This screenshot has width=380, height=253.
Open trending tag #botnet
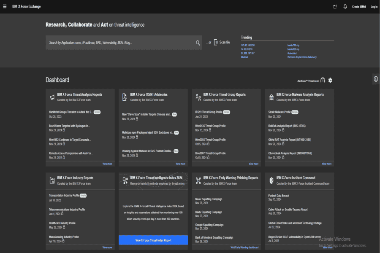point(244,57)
